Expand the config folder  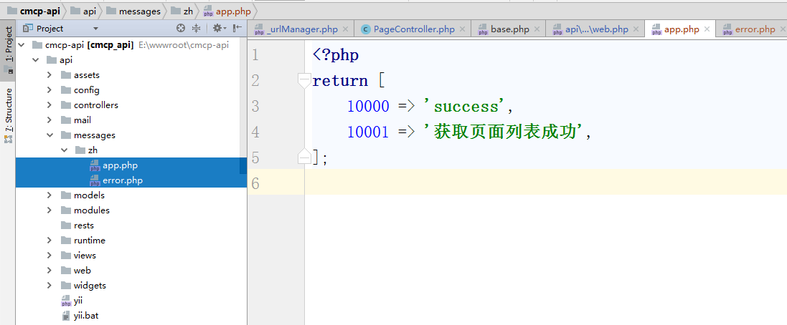(x=50, y=90)
